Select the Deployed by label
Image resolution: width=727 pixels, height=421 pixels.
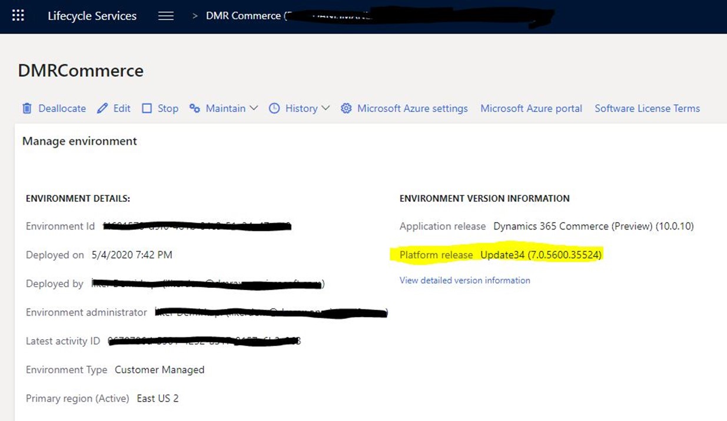pyautogui.click(x=55, y=284)
